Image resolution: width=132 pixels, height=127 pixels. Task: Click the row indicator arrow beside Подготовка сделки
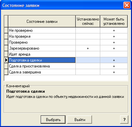[6, 60]
